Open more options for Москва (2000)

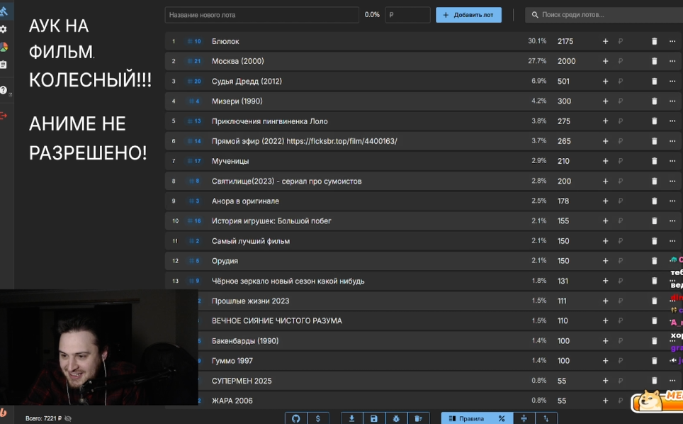coord(672,62)
